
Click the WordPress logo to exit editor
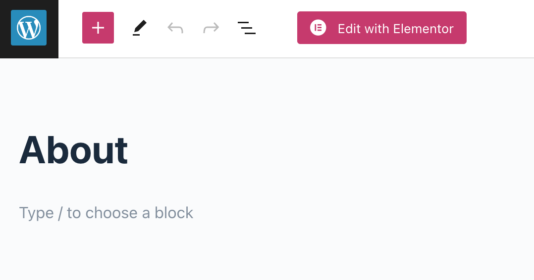coord(29,28)
